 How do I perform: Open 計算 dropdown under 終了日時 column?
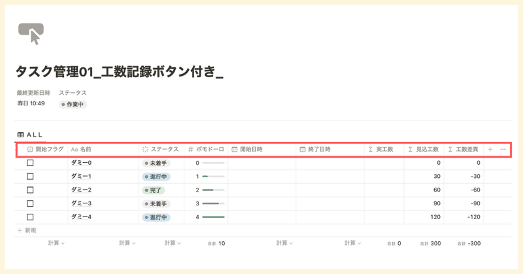pyautogui.click(x=353, y=243)
